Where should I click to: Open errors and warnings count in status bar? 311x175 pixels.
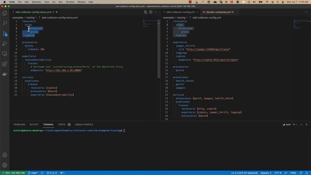click(x=52, y=173)
